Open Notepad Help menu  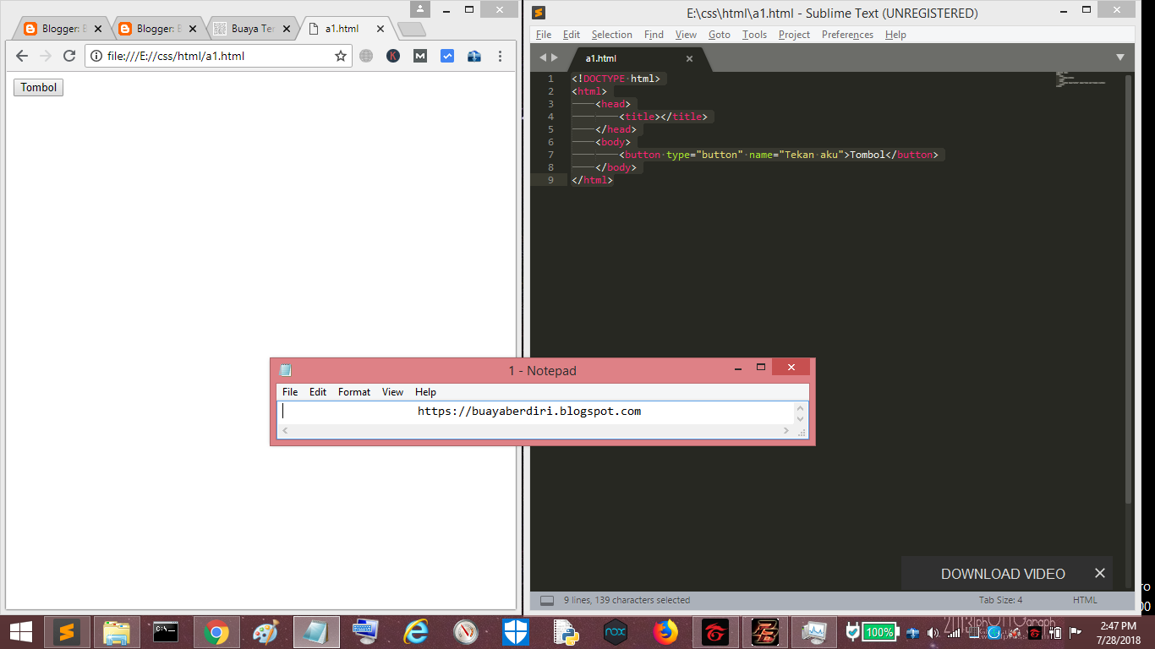tap(426, 392)
